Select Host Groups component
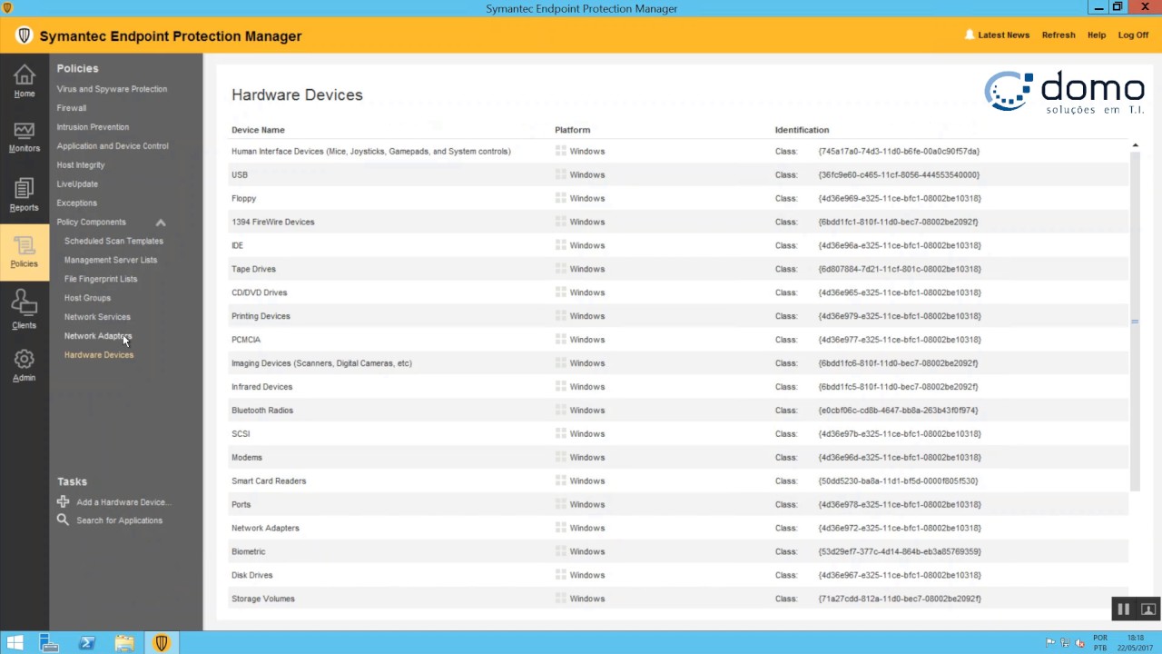 click(x=87, y=298)
